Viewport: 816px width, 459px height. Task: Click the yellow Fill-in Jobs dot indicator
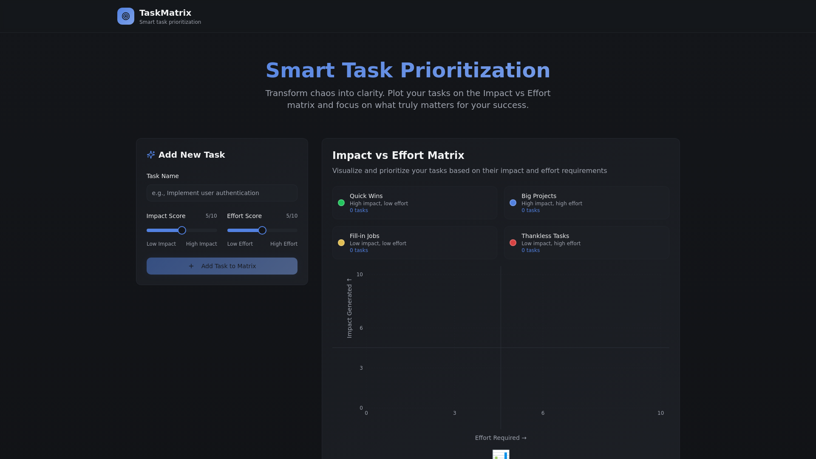341,243
